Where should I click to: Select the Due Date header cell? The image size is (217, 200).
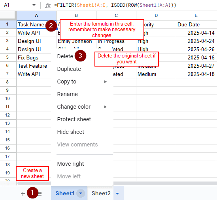[196, 24]
